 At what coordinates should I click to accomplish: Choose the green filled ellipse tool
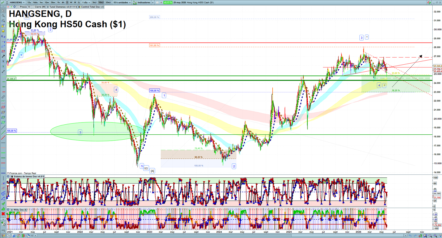coord(3,122)
